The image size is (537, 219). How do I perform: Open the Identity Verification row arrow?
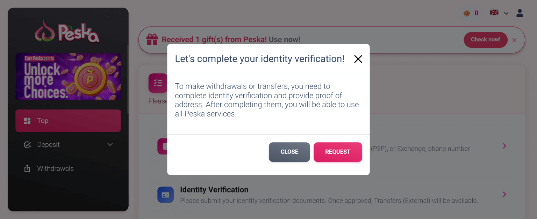[x=504, y=194]
